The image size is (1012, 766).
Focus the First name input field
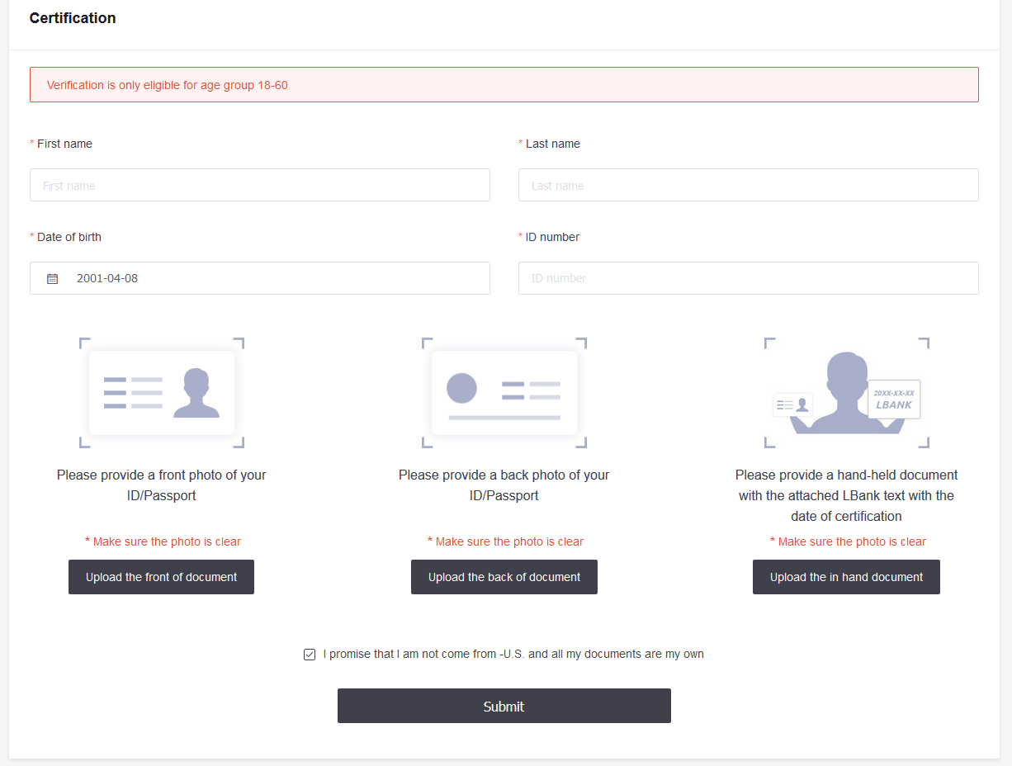[260, 186]
